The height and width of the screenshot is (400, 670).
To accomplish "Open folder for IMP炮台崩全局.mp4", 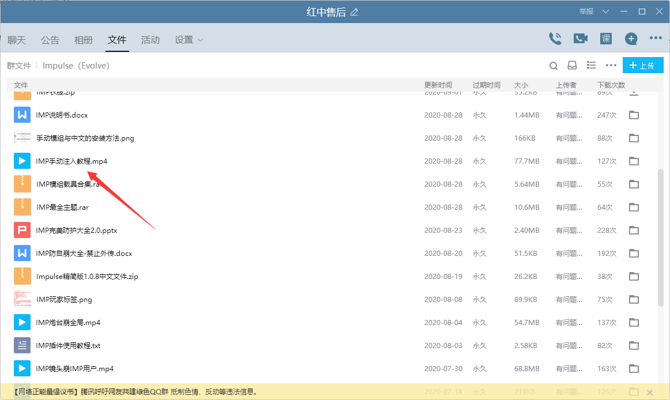I will 634,323.
